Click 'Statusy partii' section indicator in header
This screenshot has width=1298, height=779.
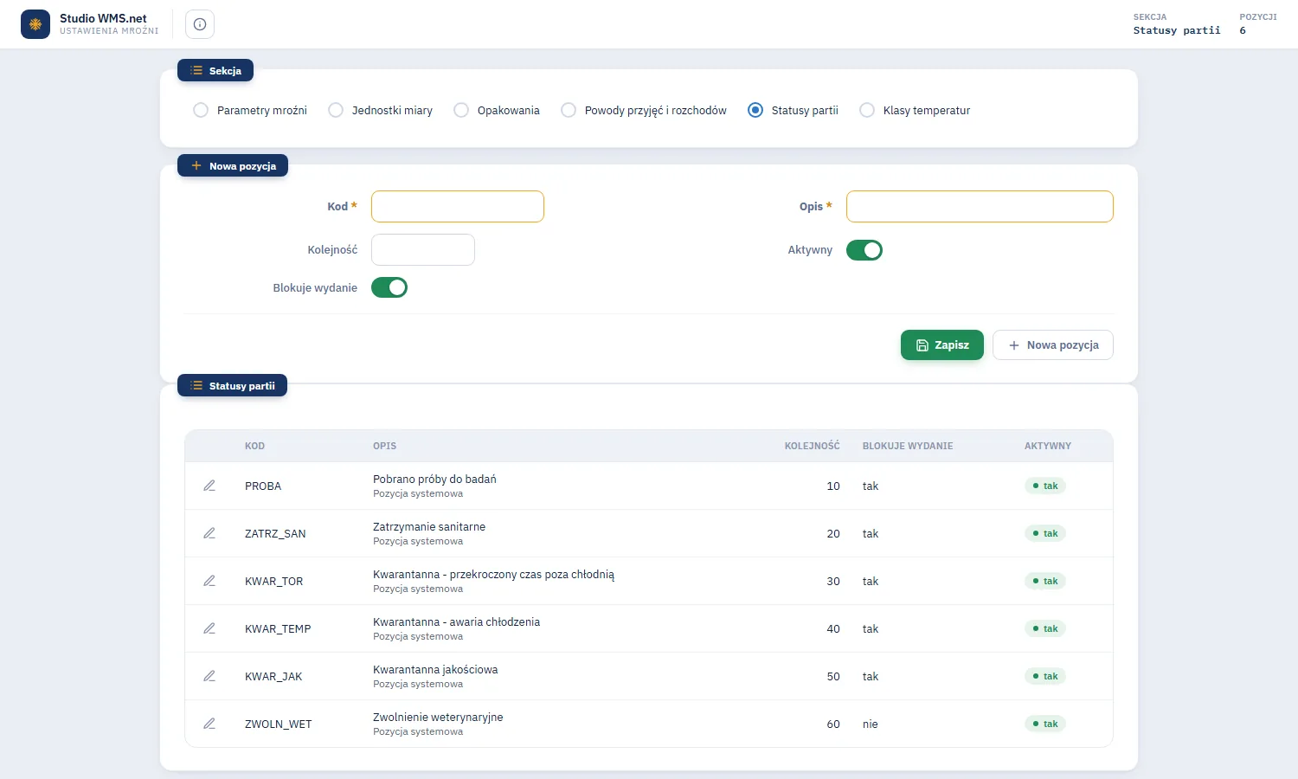1177,30
